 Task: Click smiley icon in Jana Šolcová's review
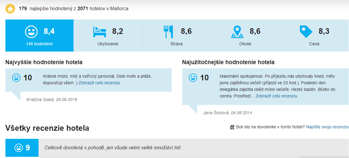click(193, 78)
